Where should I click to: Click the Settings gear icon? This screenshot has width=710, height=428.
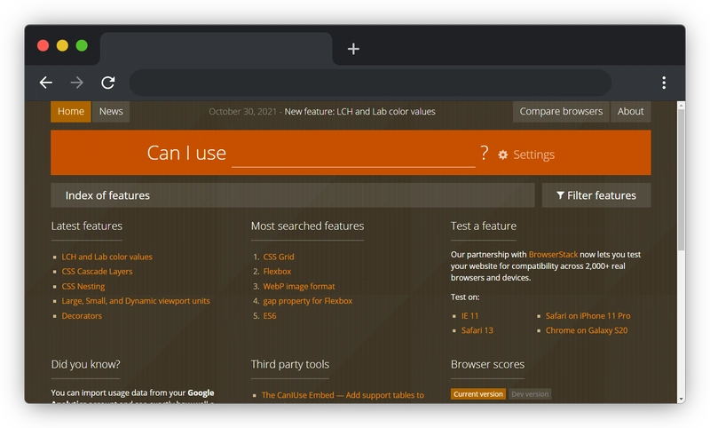pos(502,155)
